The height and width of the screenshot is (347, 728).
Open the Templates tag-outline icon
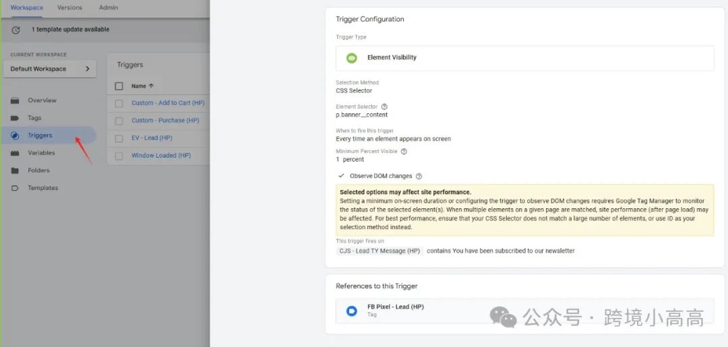15,188
